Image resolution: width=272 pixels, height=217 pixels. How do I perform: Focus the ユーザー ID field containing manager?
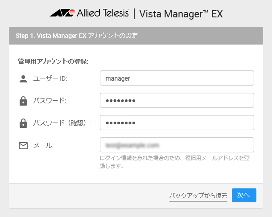(177, 78)
